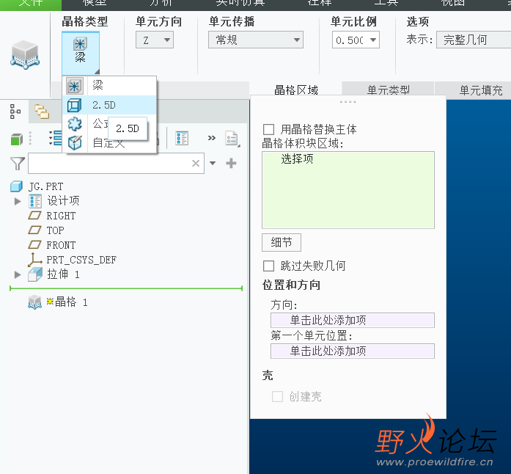Choose the 2.5D lattice type entry

click(109, 105)
